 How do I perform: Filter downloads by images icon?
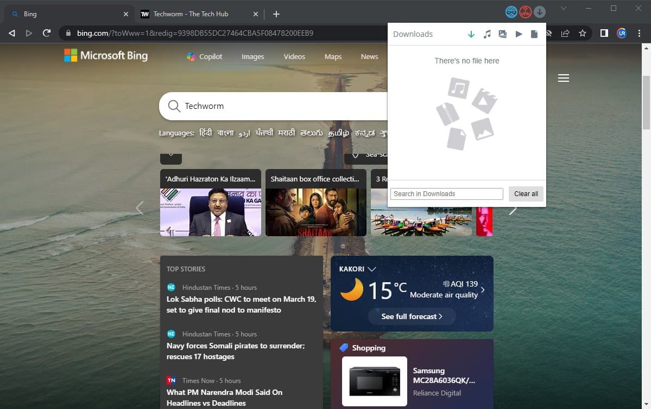[503, 34]
